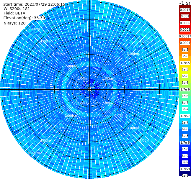Image resolution: width=191 pixels, height=179 pixels.
Task: Click the NRays: 120 label
Action: click(x=14, y=23)
